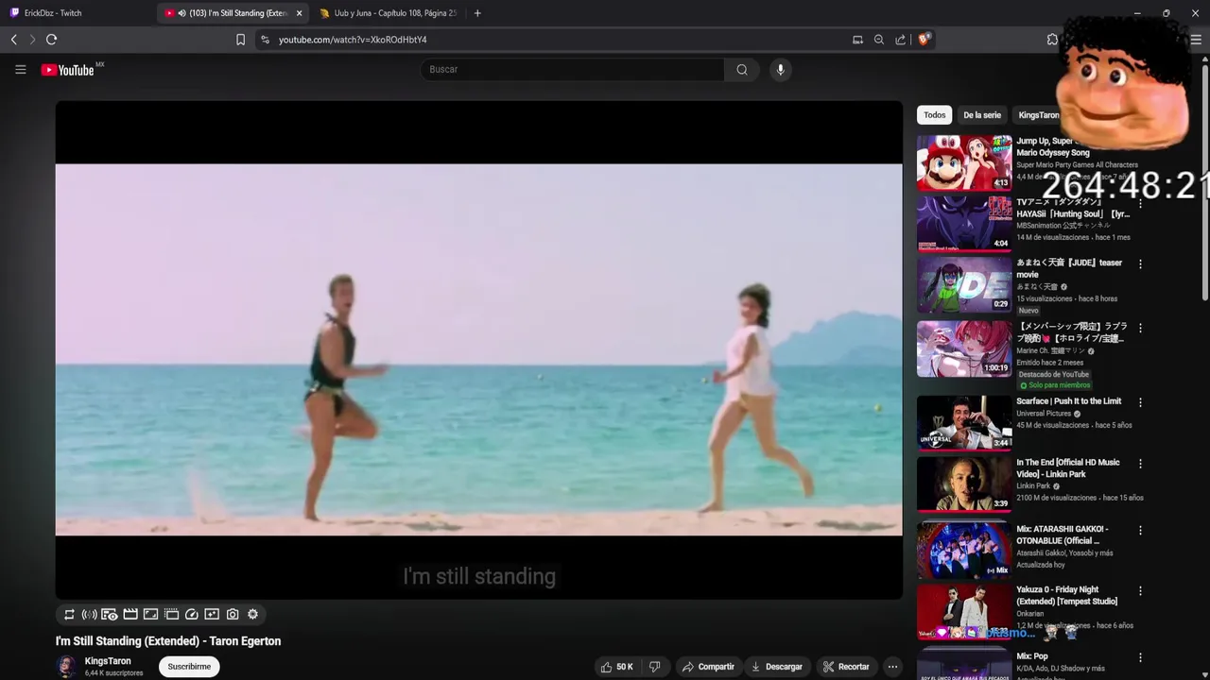Open the Jump Up Super Star thumbnail

coord(964,162)
